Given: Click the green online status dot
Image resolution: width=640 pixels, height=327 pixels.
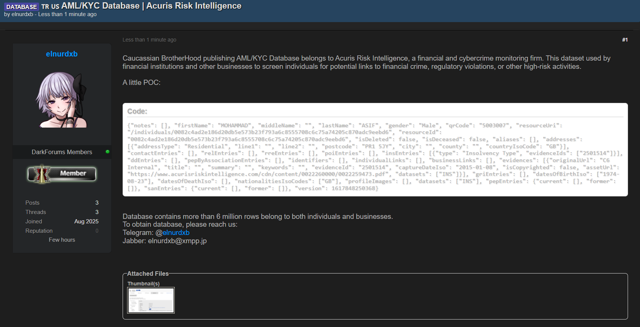Looking at the screenshot, I should click(x=108, y=152).
